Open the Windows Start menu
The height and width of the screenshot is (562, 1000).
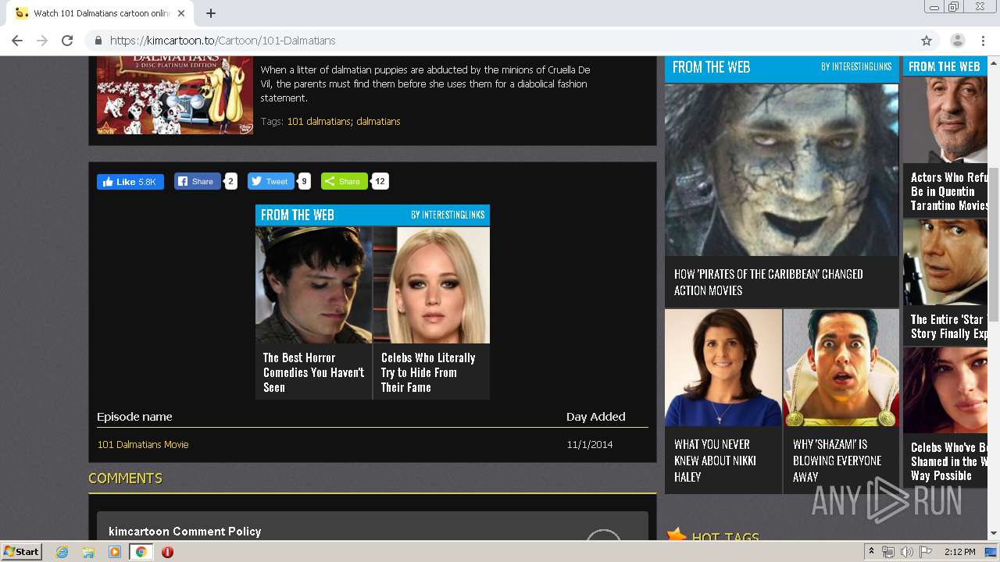[x=22, y=552]
